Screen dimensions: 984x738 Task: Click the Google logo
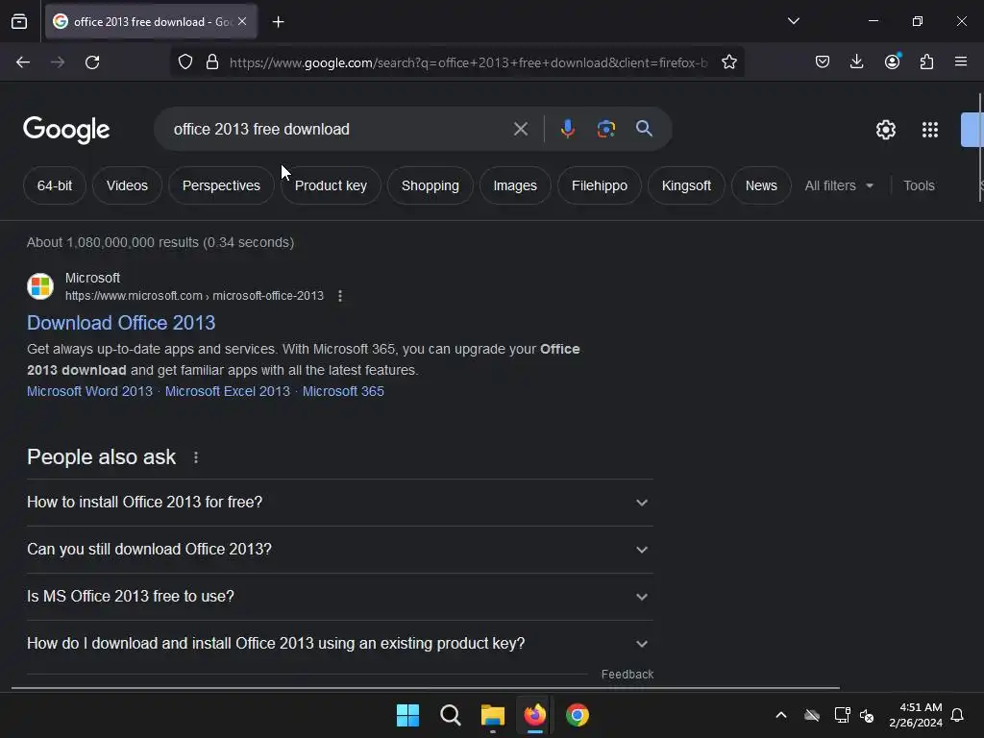point(66,130)
